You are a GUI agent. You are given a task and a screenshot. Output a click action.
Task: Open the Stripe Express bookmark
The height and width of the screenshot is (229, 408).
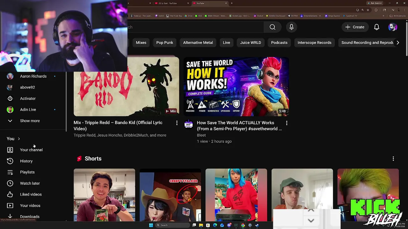tap(332, 16)
